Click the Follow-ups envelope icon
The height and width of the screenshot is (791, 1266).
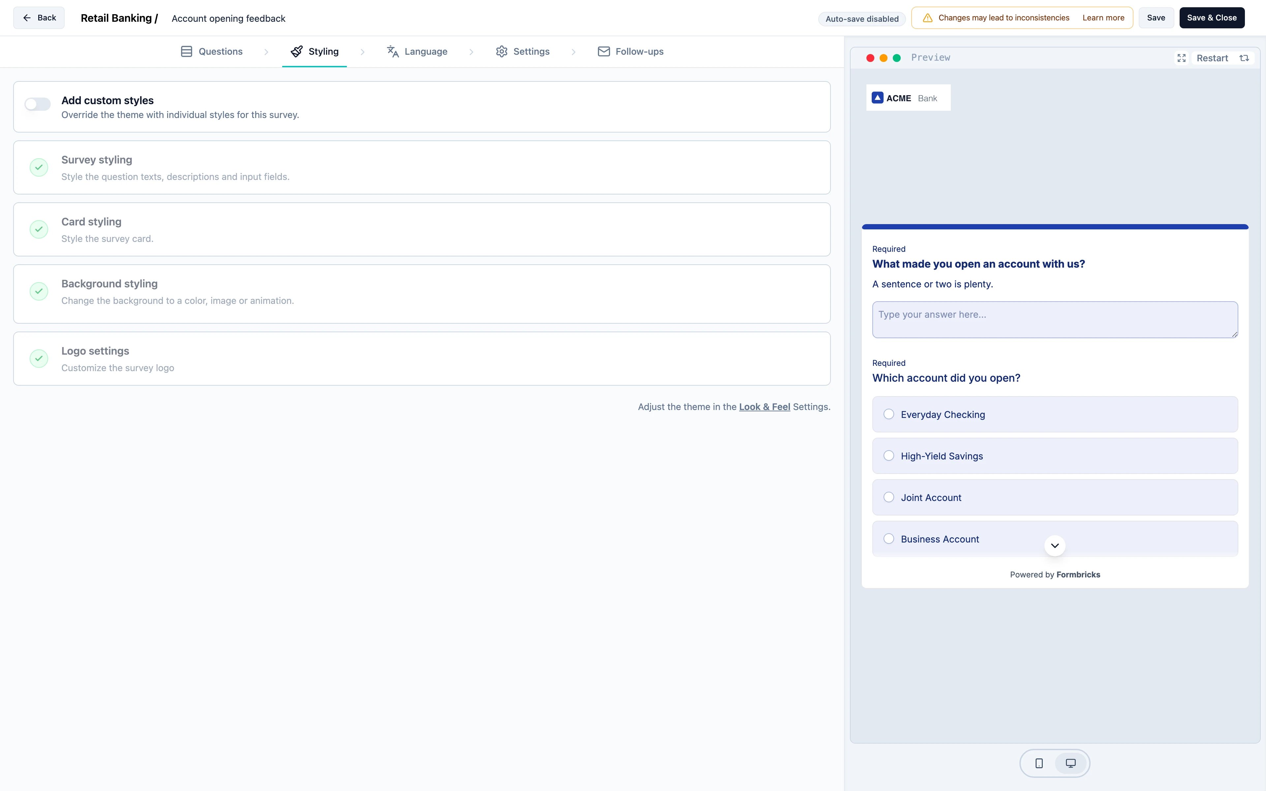click(604, 51)
